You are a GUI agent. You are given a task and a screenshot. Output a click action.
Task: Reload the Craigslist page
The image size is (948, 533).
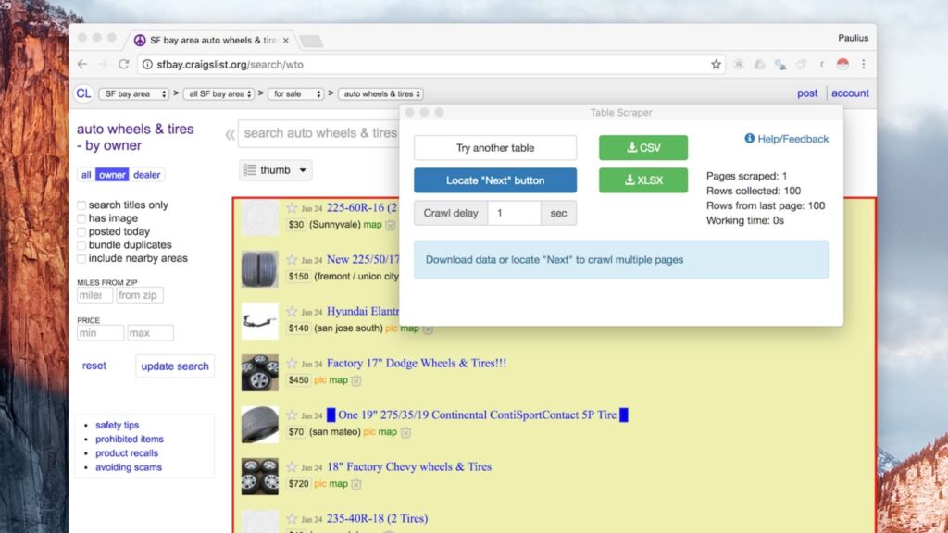tap(124, 65)
